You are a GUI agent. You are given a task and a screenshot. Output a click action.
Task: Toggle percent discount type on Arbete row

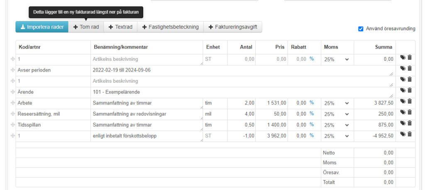point(311,103)
